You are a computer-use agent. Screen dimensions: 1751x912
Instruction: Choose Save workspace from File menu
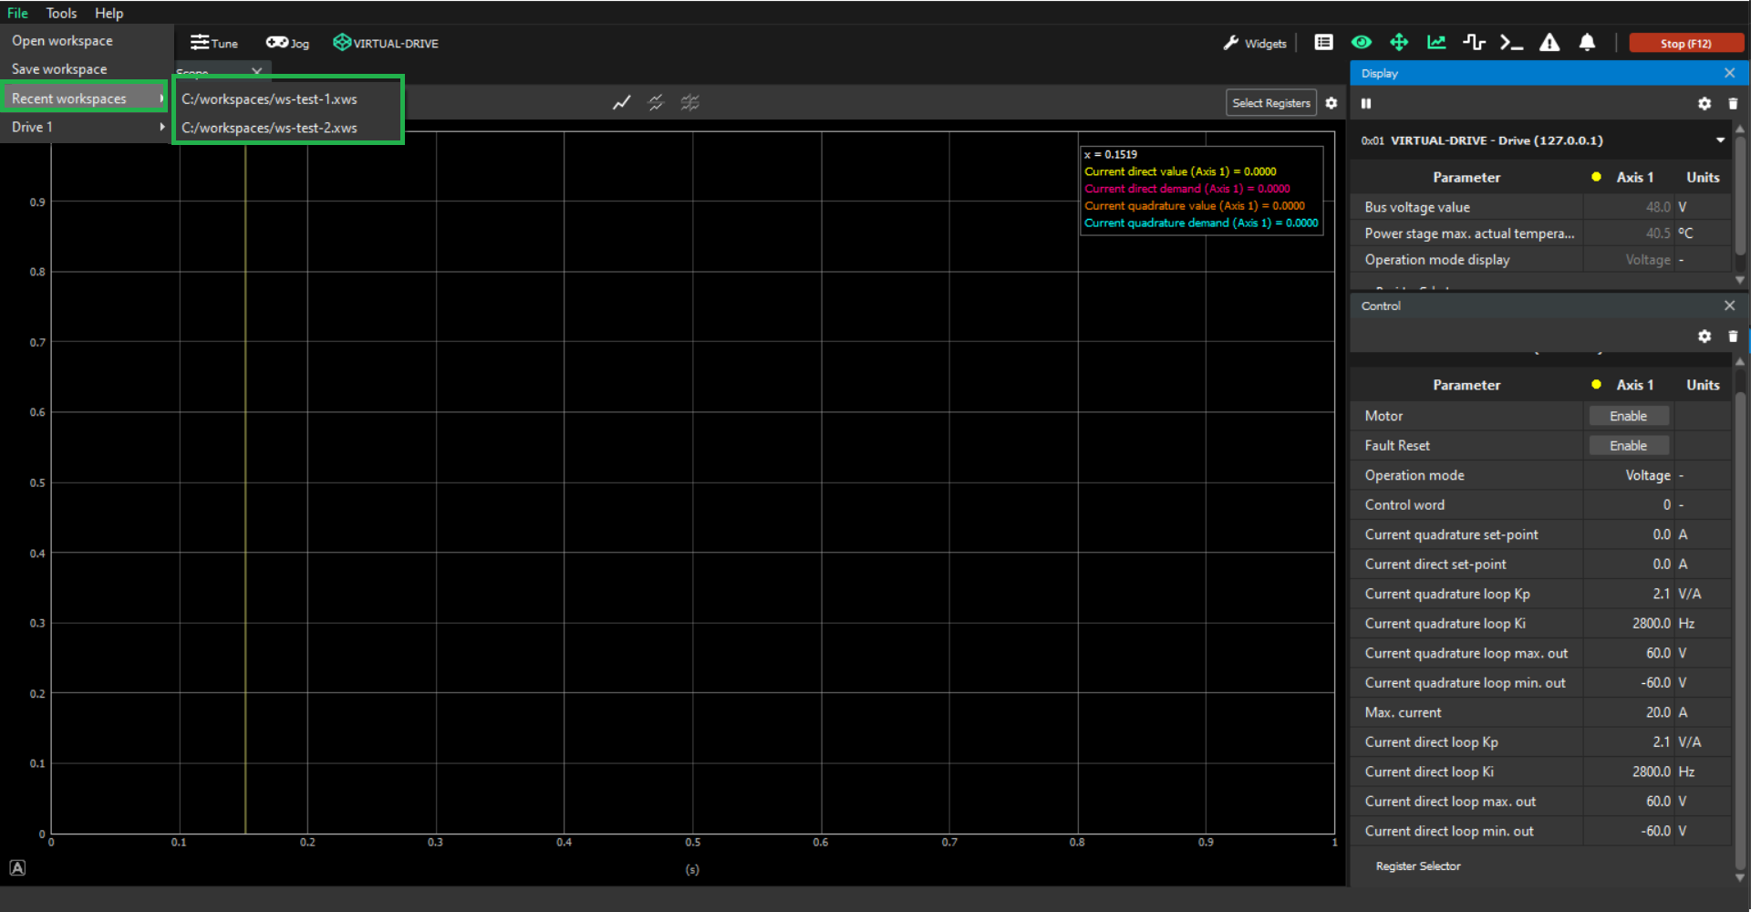[x=59, y=69]
